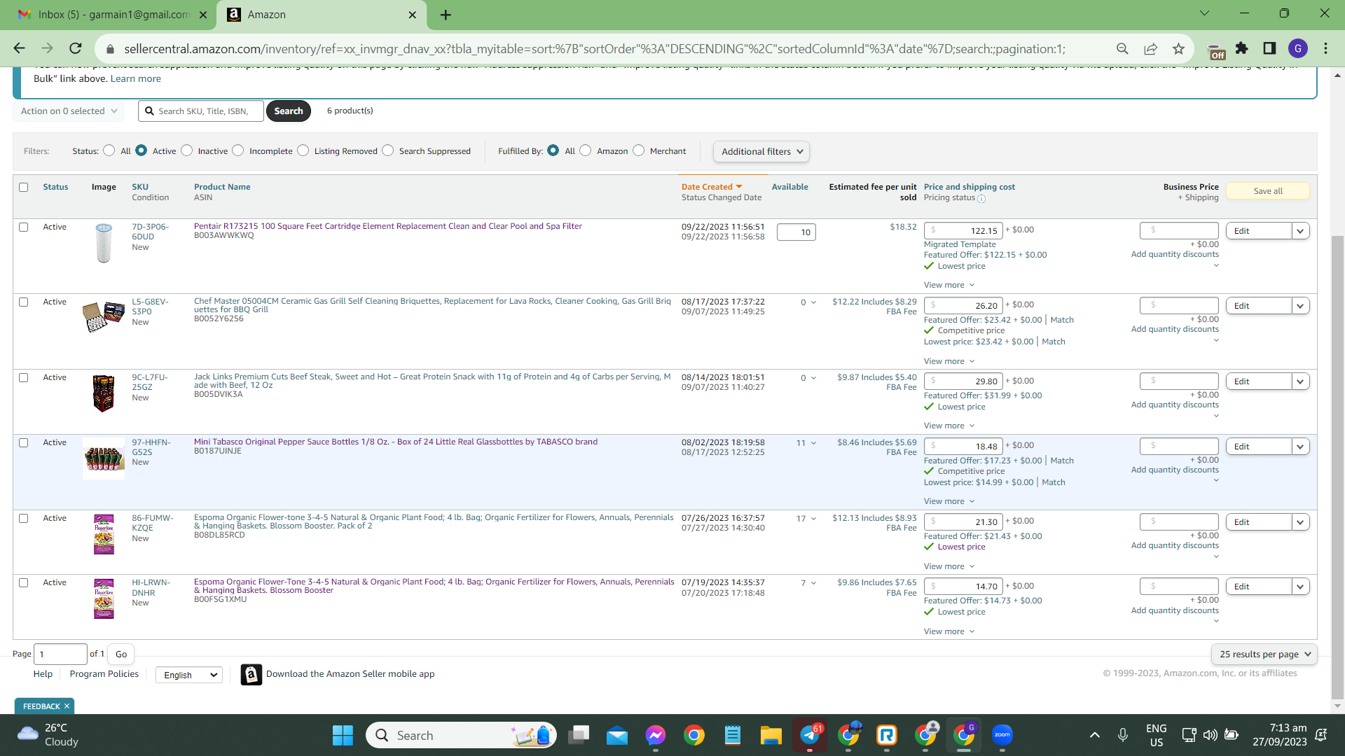
Task: Edit the Pentair available quantity field
Action: click(796, 232)
